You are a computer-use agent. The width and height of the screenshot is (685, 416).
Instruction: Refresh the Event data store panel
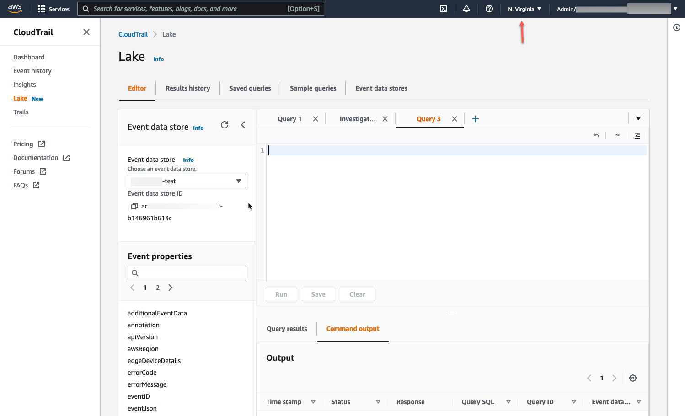pos(224,124)
